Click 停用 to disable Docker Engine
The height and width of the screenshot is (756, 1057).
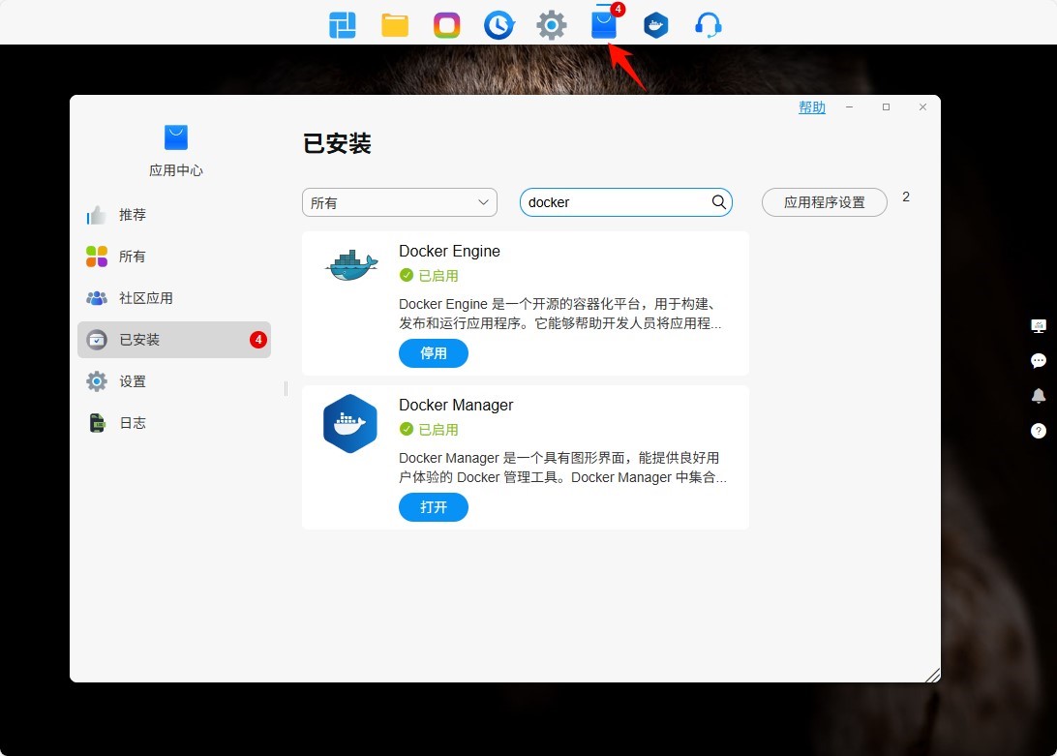coord(434,353)
